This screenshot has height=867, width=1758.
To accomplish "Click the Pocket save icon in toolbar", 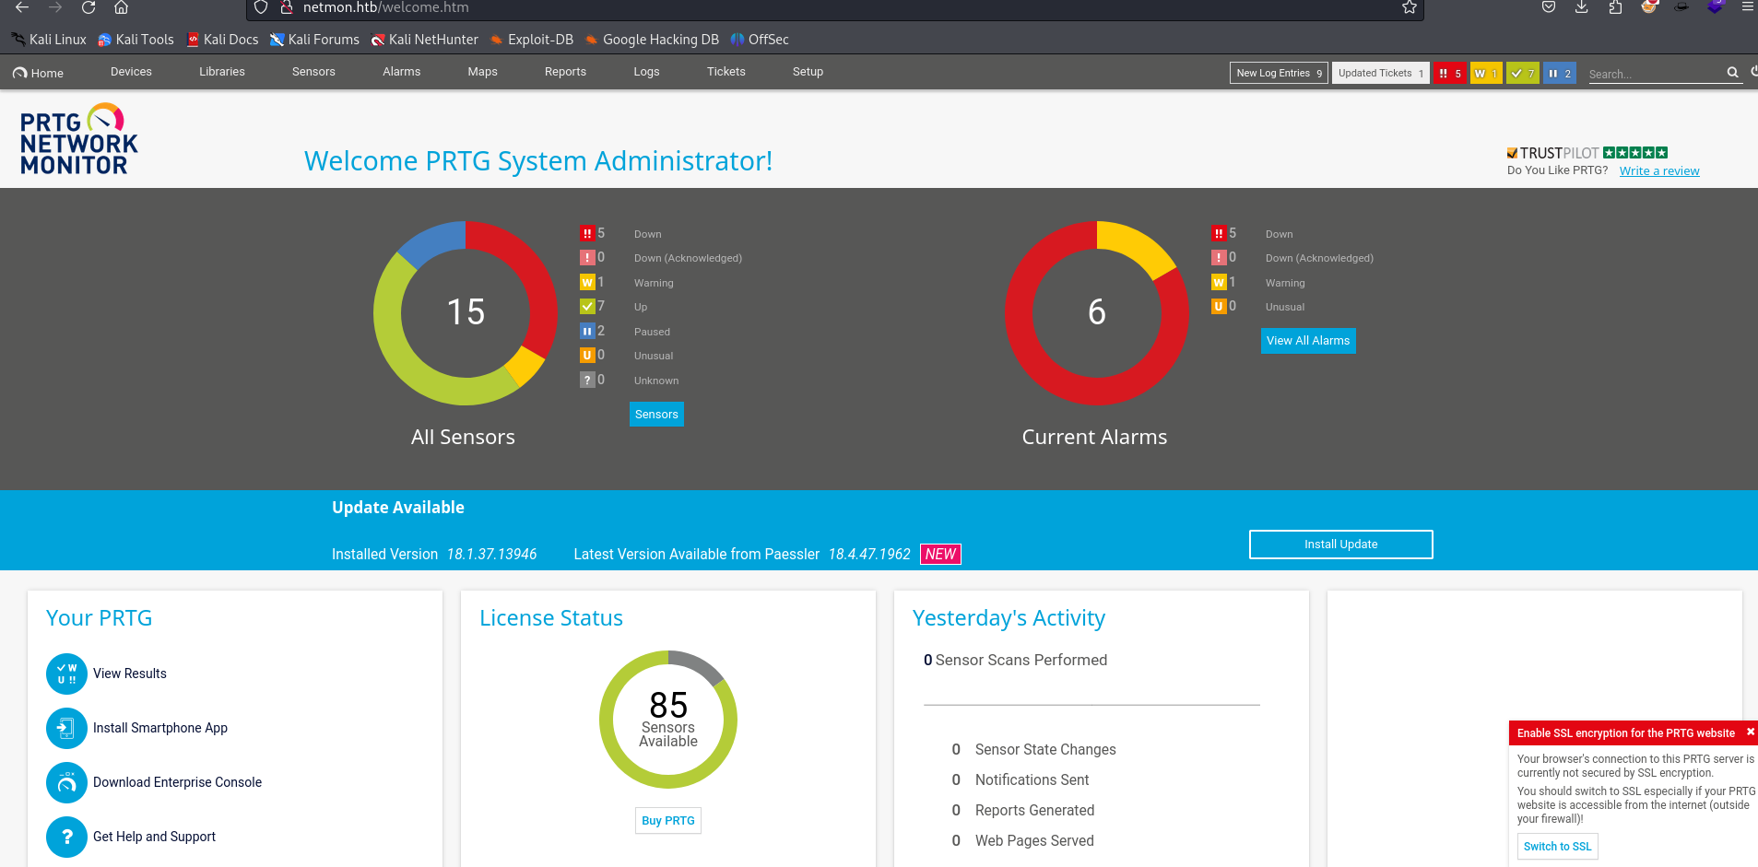I will 1549,7.
